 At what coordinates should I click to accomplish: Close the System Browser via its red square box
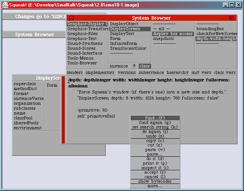pyautogui.click(x=71, y=18)
